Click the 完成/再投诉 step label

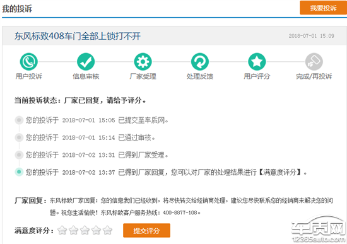point(314,76)
